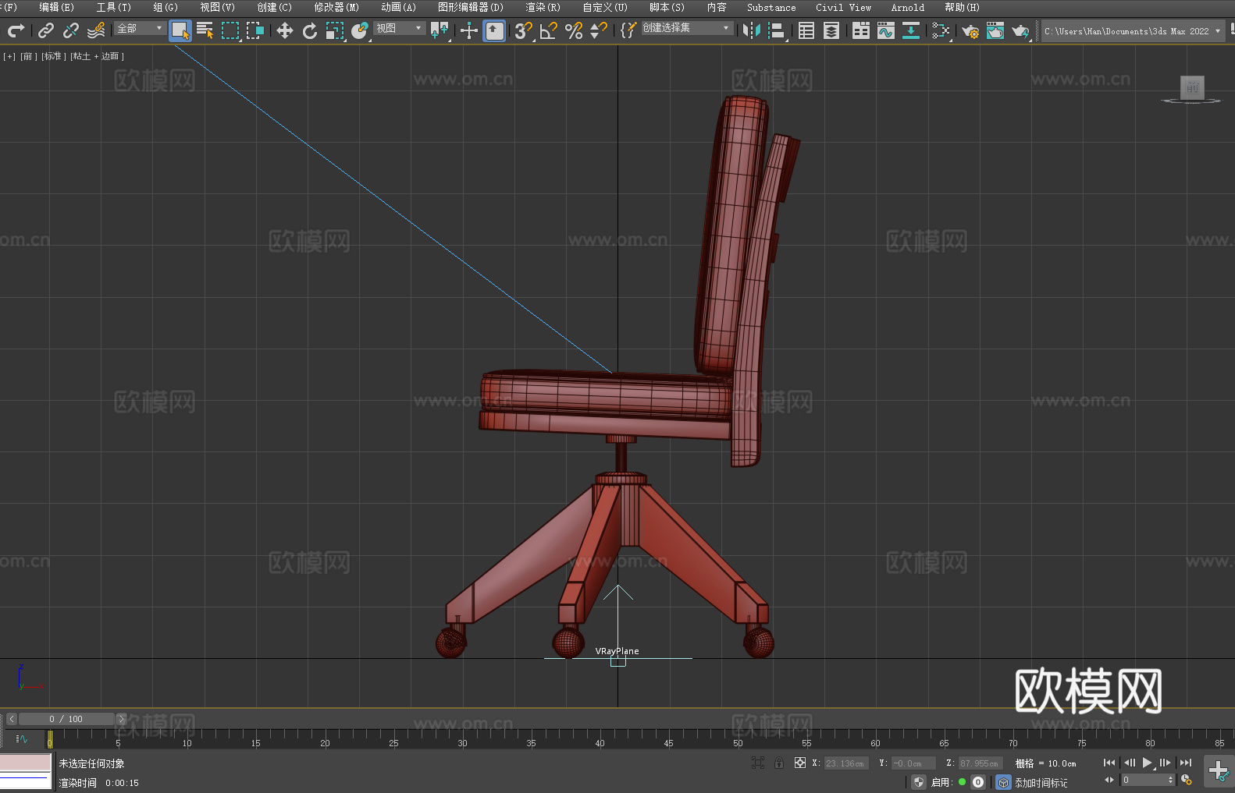Click the [粘土 + 边面] viewport style label
The height and width of the screenshot is (793, 1235).
point(97,56)
